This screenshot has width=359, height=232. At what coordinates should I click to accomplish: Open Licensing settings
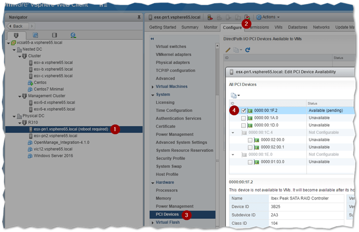point(165,103)
